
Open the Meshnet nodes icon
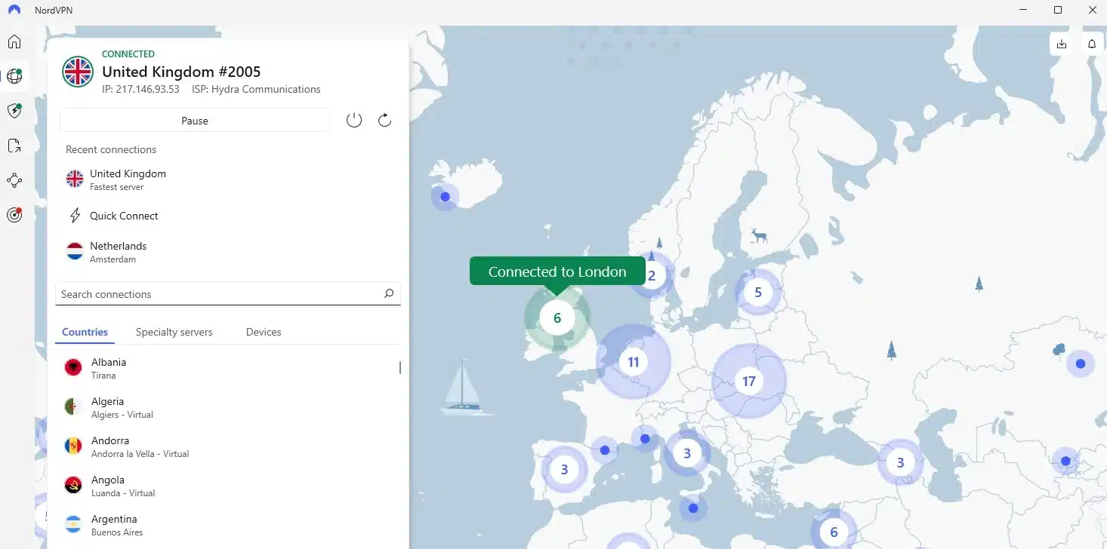coord(14,180)
